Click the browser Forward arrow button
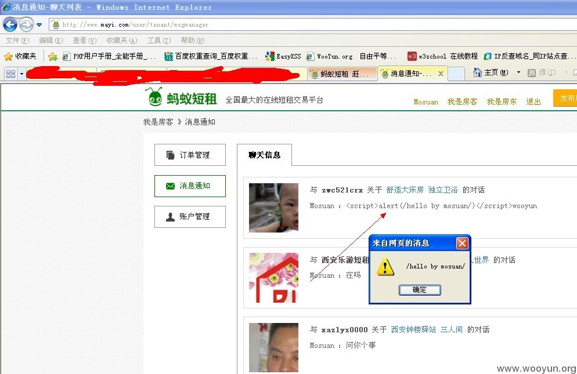Viewport: 577px width, 374px height. [26, 24]
